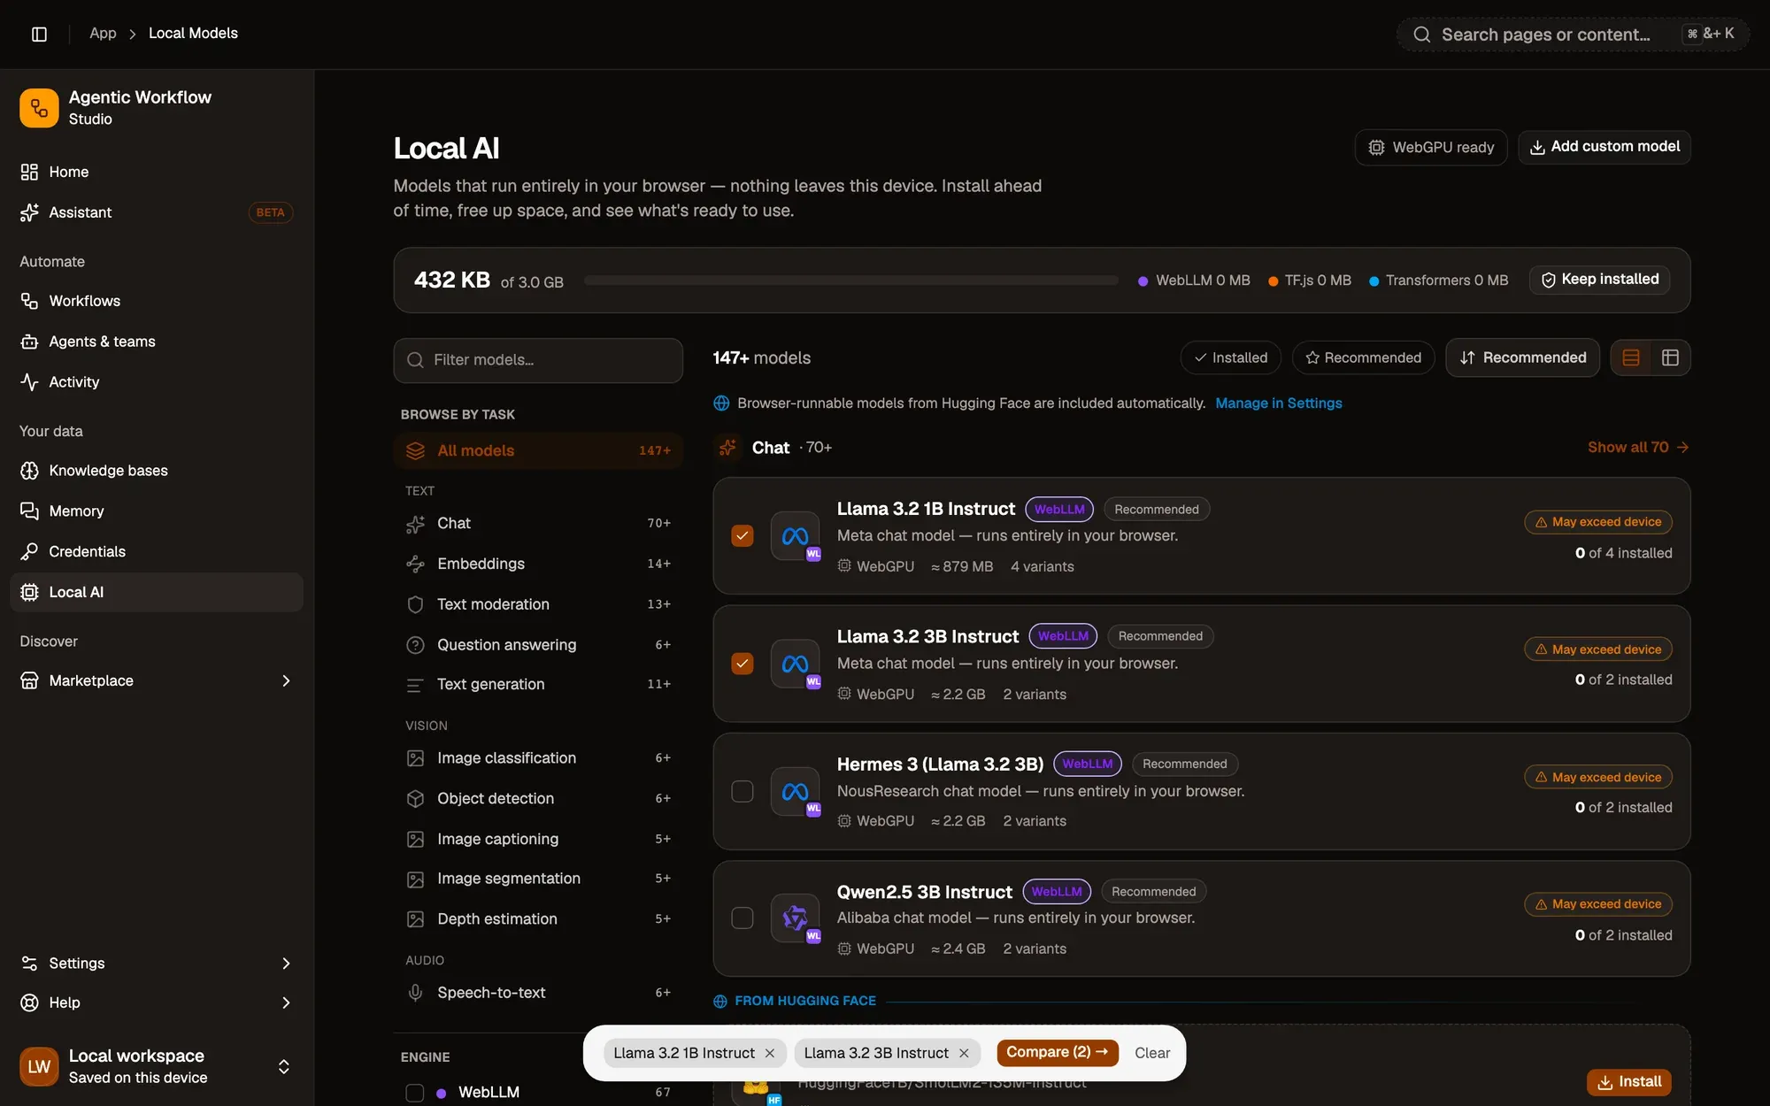
Task: Enable the WebLLM engine checkbox
Action: point(414,1093)
